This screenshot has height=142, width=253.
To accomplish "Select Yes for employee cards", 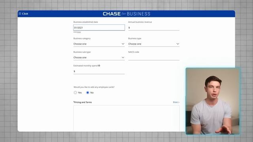I will (x=75, y=93).
